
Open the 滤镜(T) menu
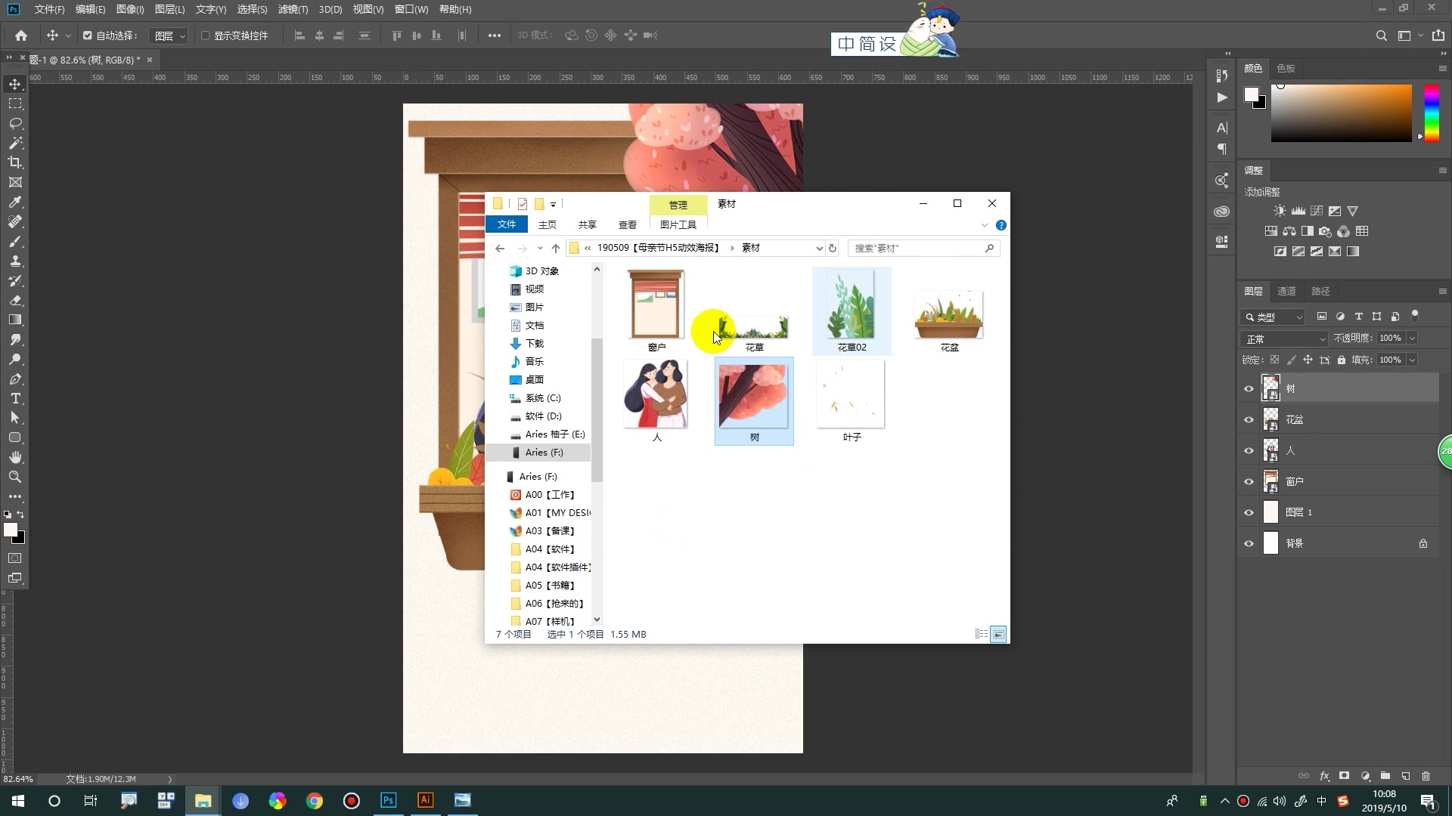click(293, 9)
